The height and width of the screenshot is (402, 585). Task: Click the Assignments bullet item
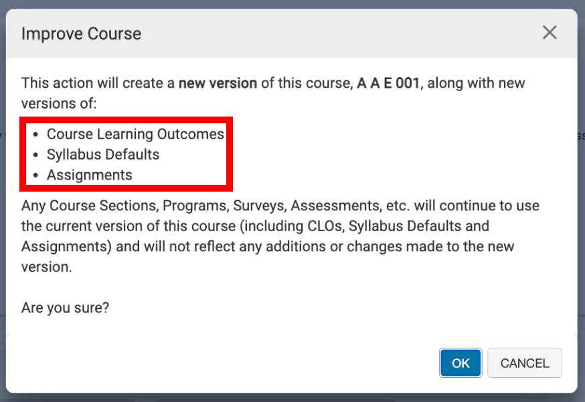[90, 176]
